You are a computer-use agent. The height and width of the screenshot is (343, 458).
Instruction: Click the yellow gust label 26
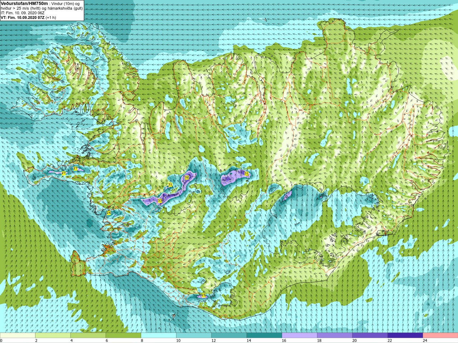[109, 213]
